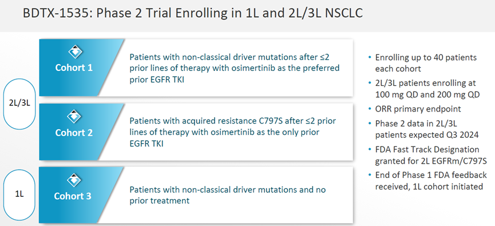Click the diamond icon above Cohort 3

click(x=75, y=180)
